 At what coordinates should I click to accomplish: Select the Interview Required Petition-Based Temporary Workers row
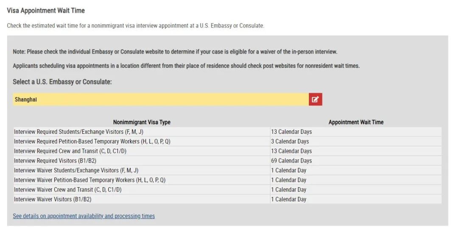coord(227,141)
